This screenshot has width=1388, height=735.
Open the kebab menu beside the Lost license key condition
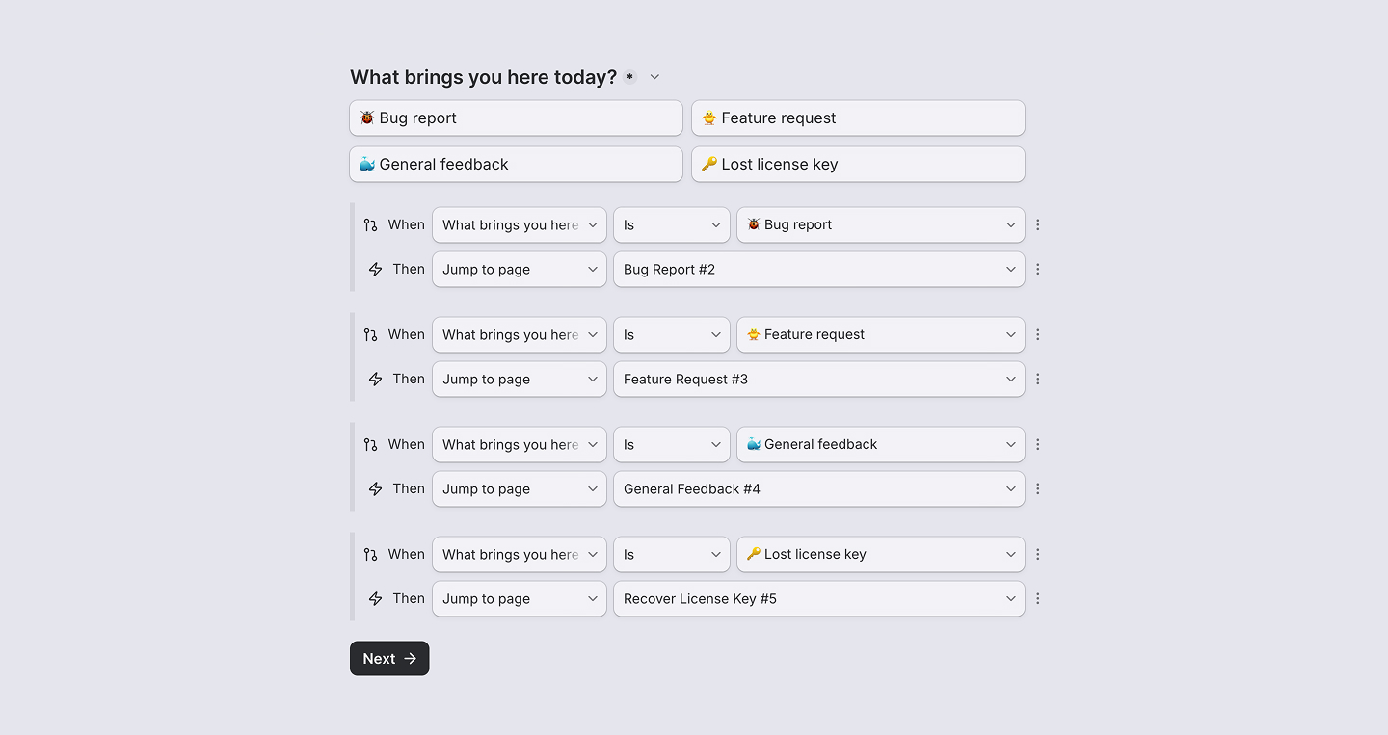click(1038, 554)
